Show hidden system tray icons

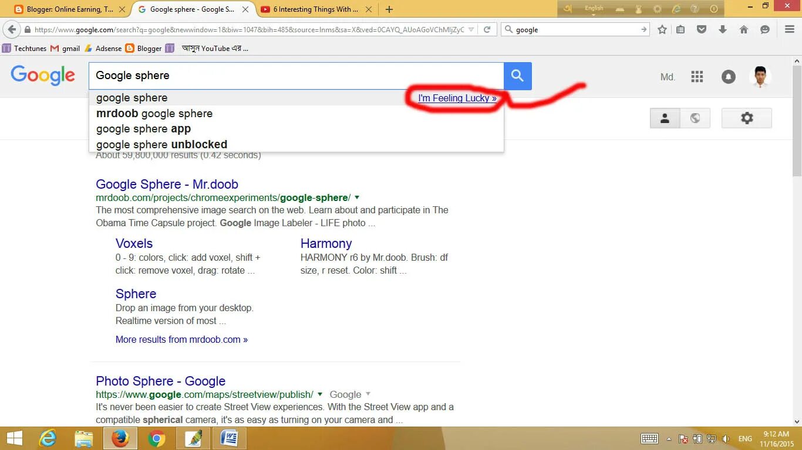[x=669, y=439]
